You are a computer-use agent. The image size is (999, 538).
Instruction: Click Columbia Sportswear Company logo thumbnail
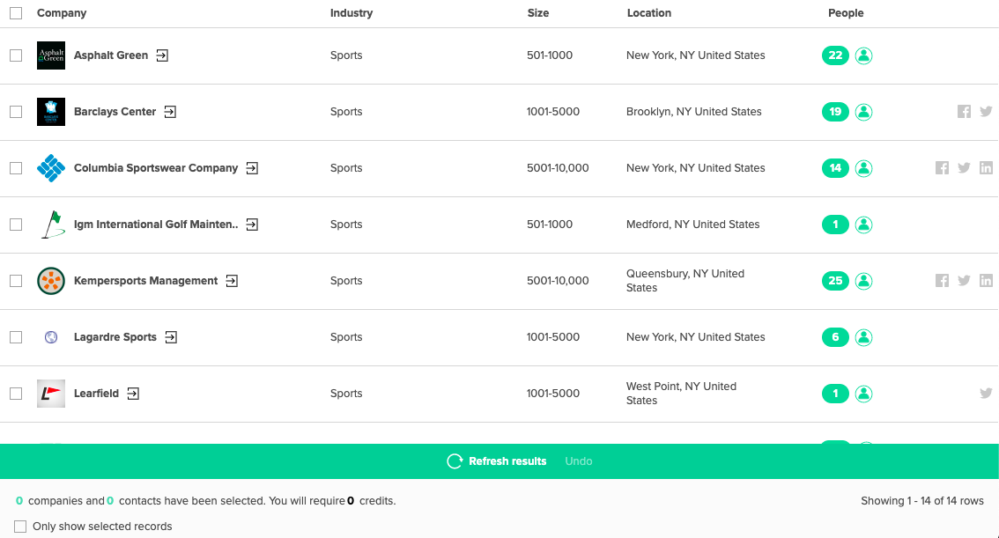pyautogui.click(x=51, y=168)
